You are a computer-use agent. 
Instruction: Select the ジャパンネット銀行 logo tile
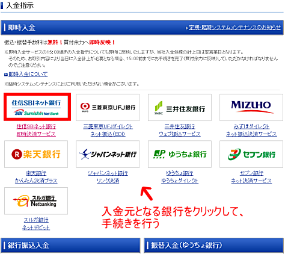tap(108, 154)
